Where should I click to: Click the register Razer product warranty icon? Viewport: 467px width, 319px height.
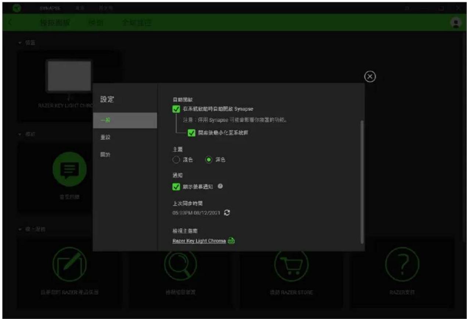pos(70,265)
